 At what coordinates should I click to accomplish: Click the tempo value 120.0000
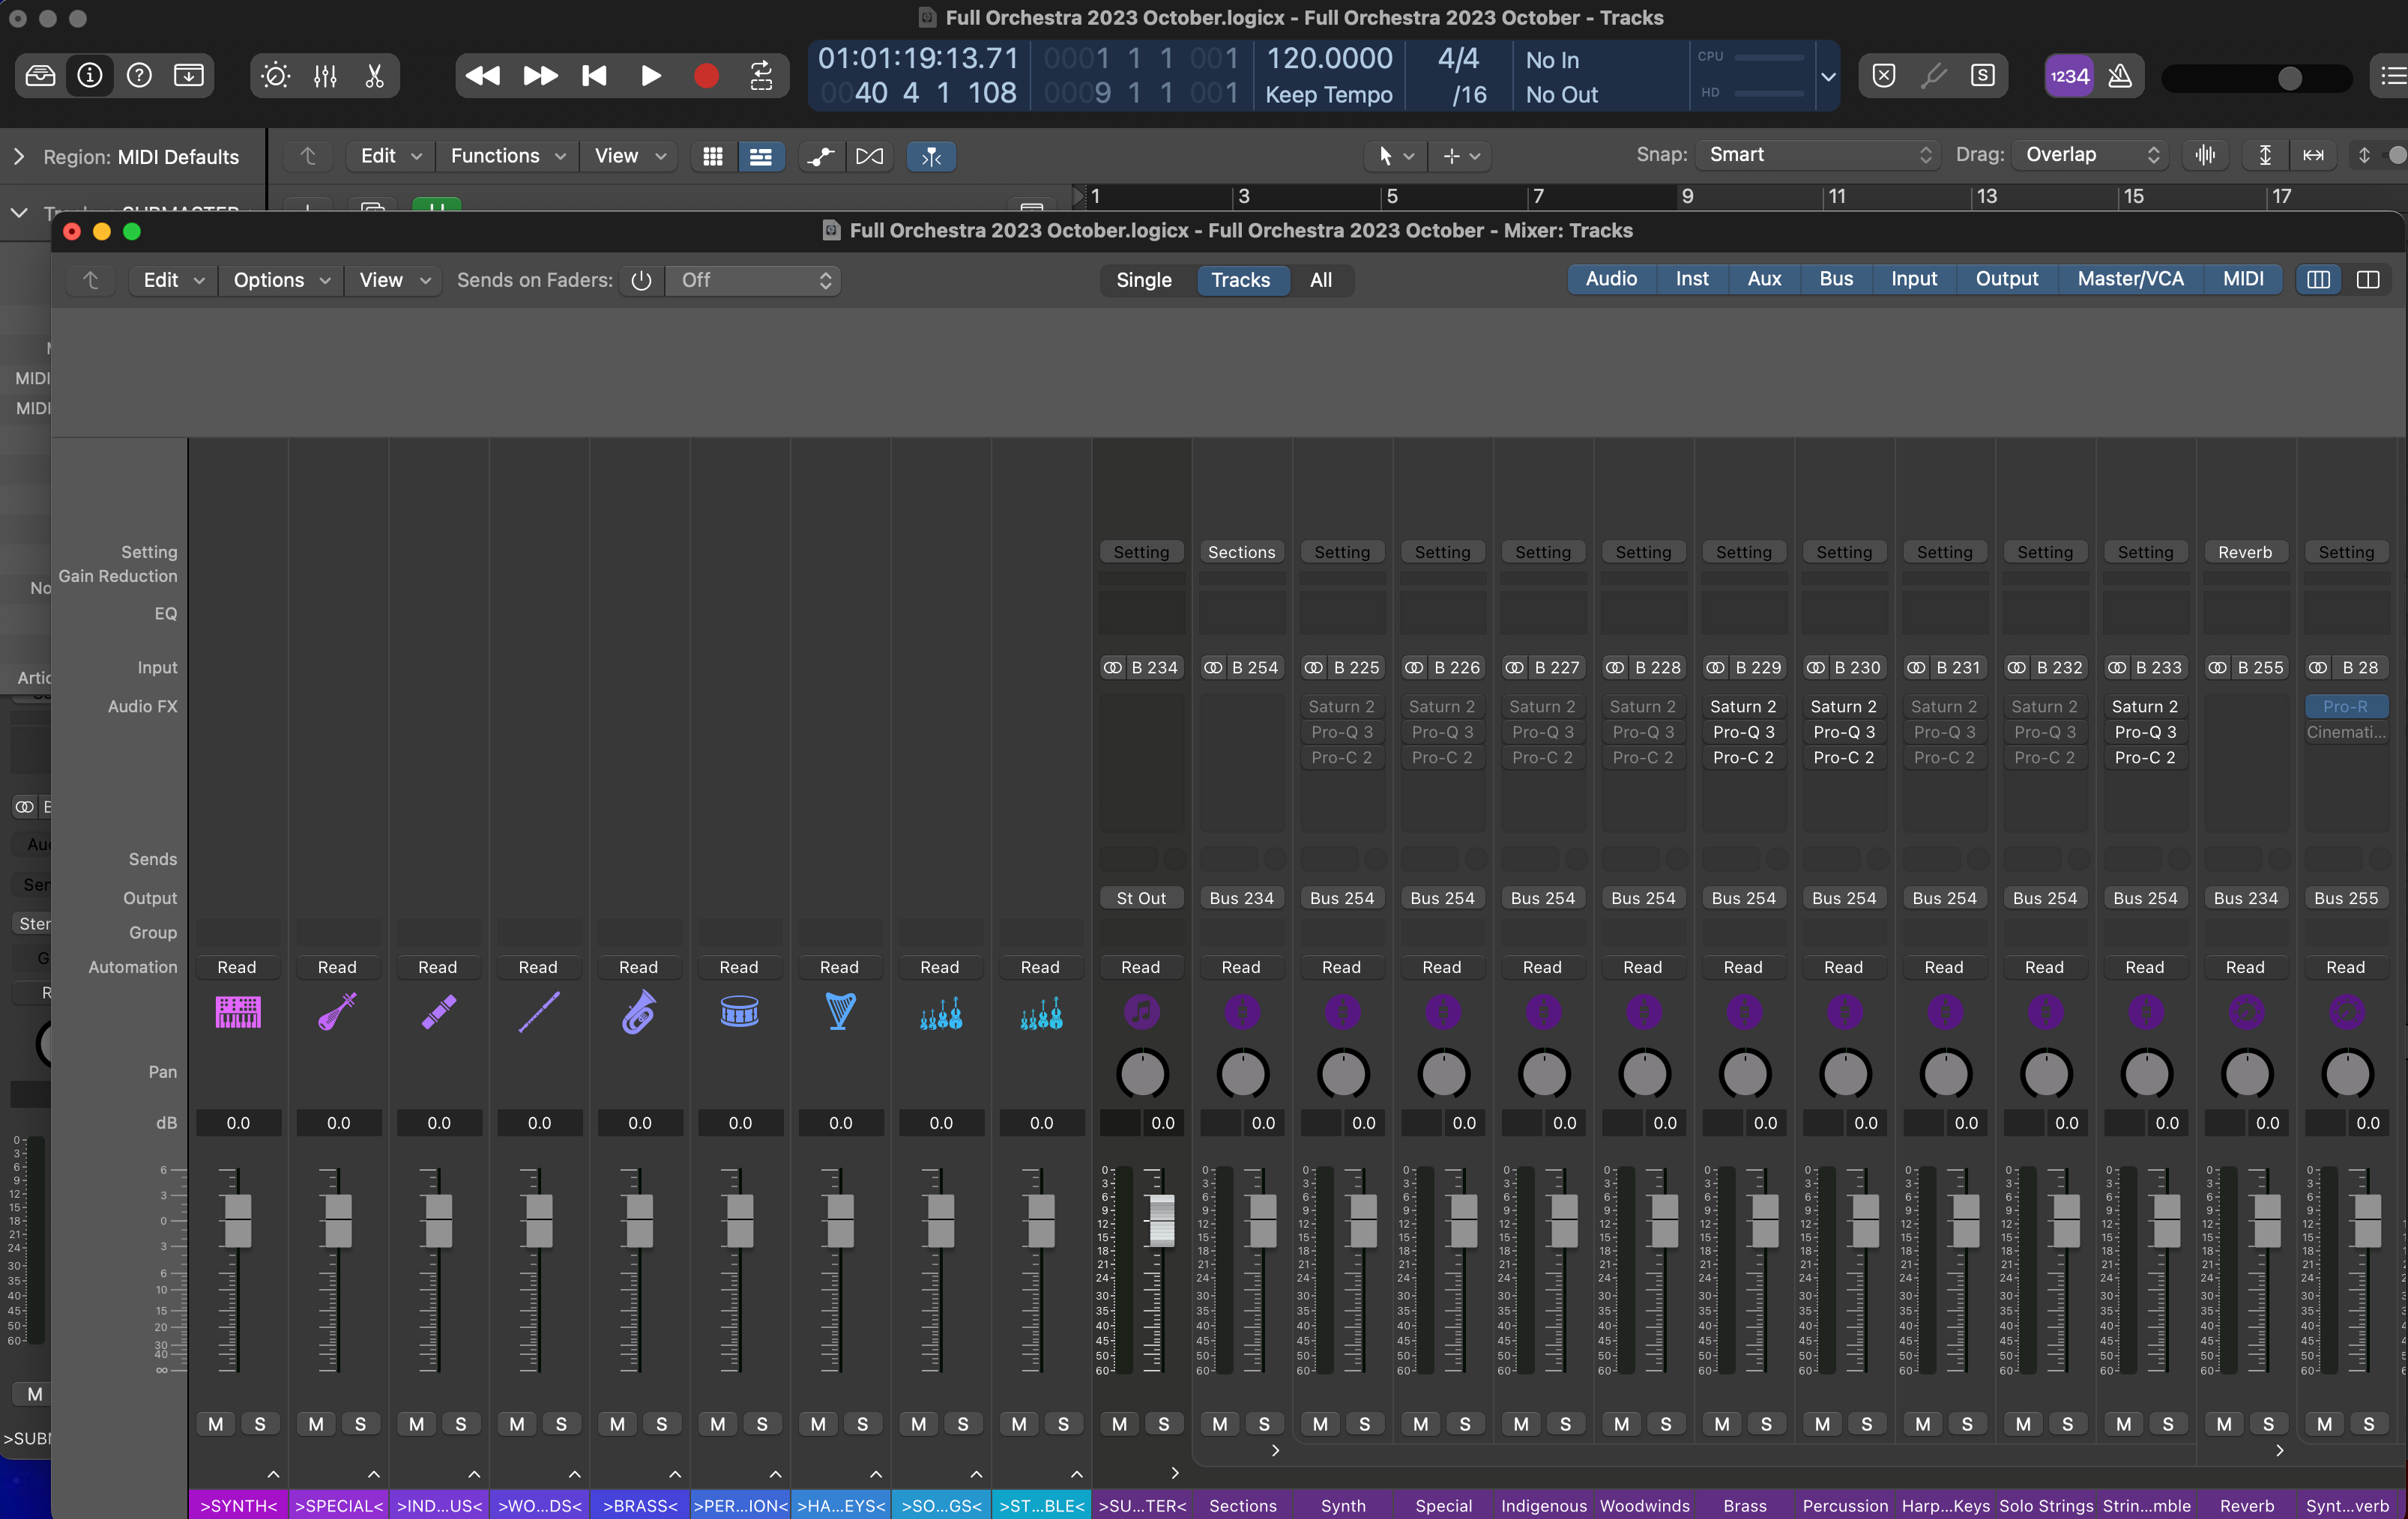pos(1329,59)
